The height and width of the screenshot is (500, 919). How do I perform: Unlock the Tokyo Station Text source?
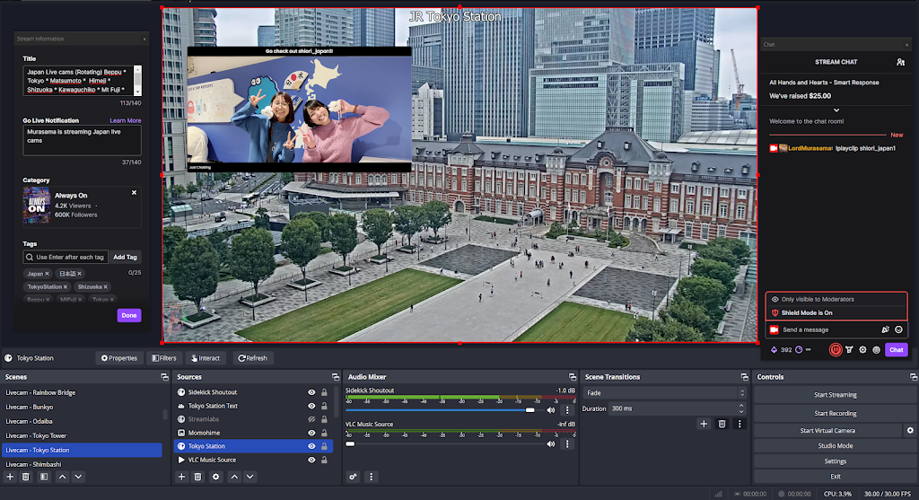324,406
